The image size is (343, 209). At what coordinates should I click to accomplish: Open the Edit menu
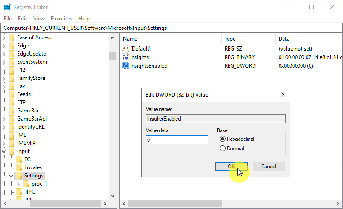pos(23,19)
